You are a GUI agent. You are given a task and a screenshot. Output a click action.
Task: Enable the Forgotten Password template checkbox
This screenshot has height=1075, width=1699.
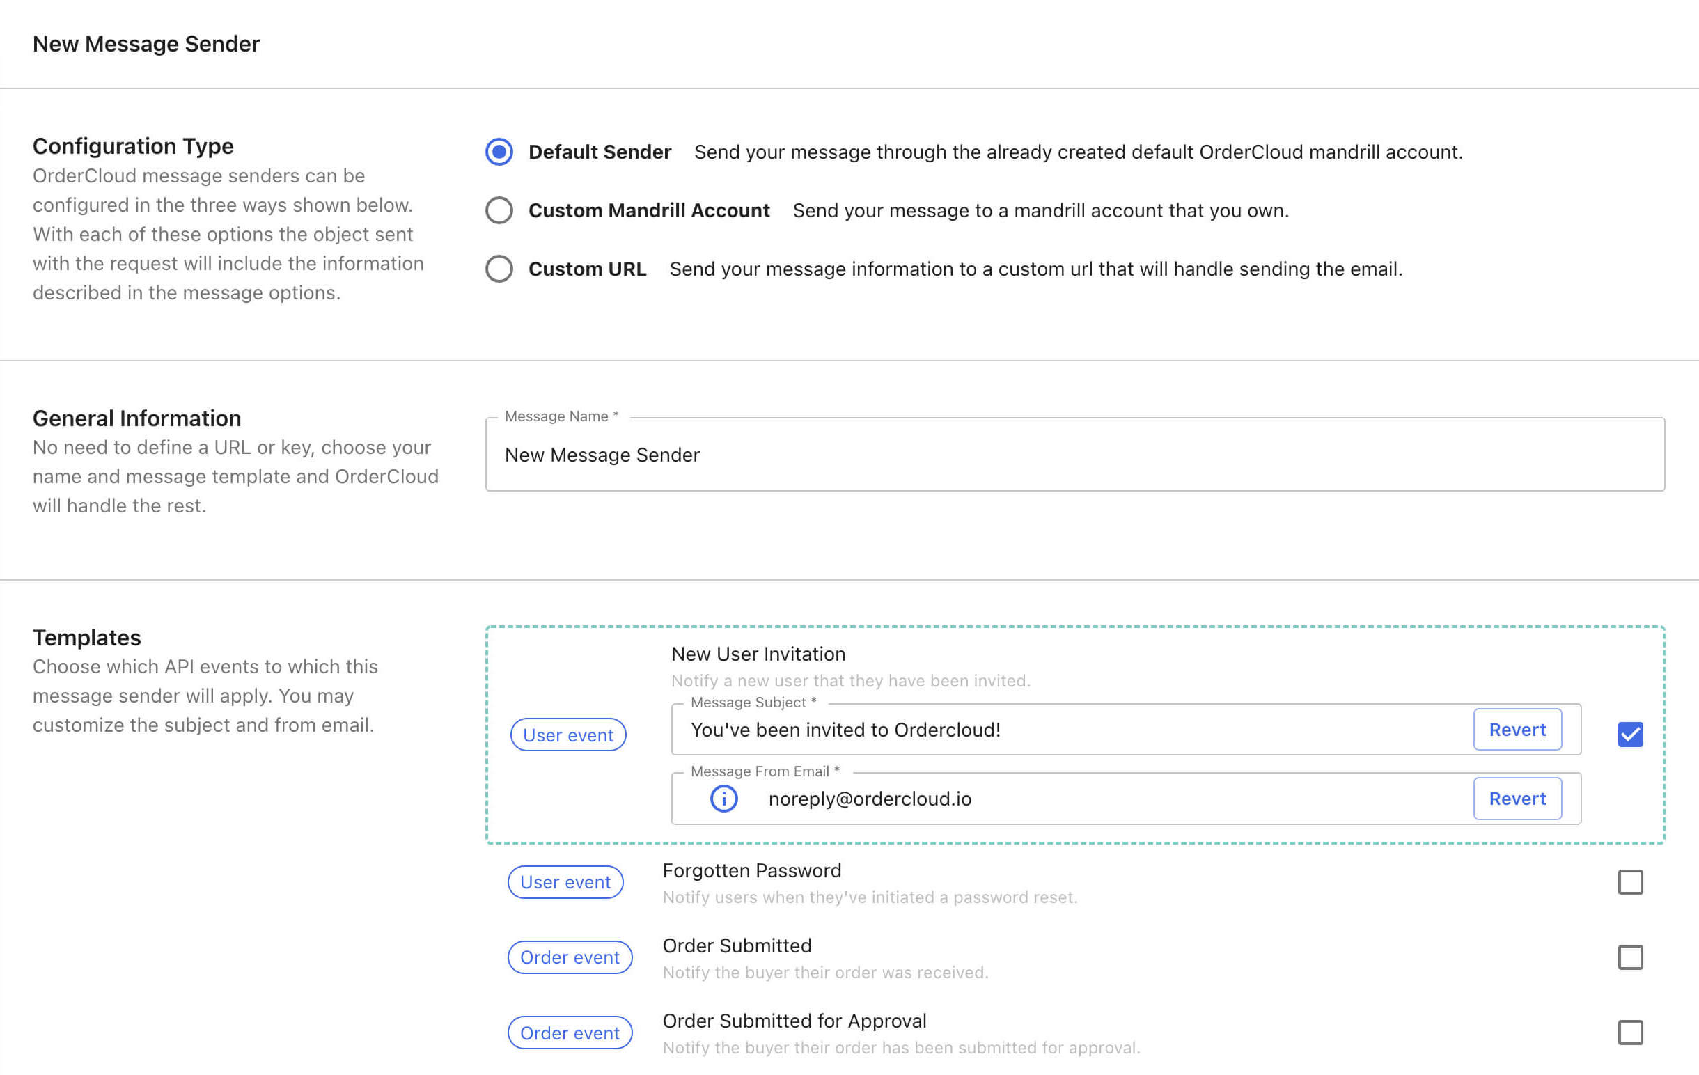click(x=1630, y=881)
